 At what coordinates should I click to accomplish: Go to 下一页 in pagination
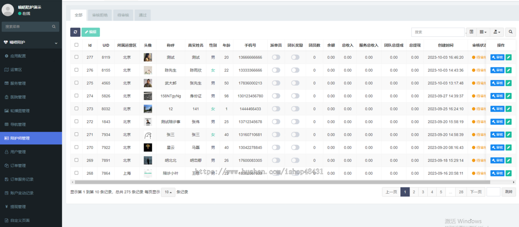[476, 192]
